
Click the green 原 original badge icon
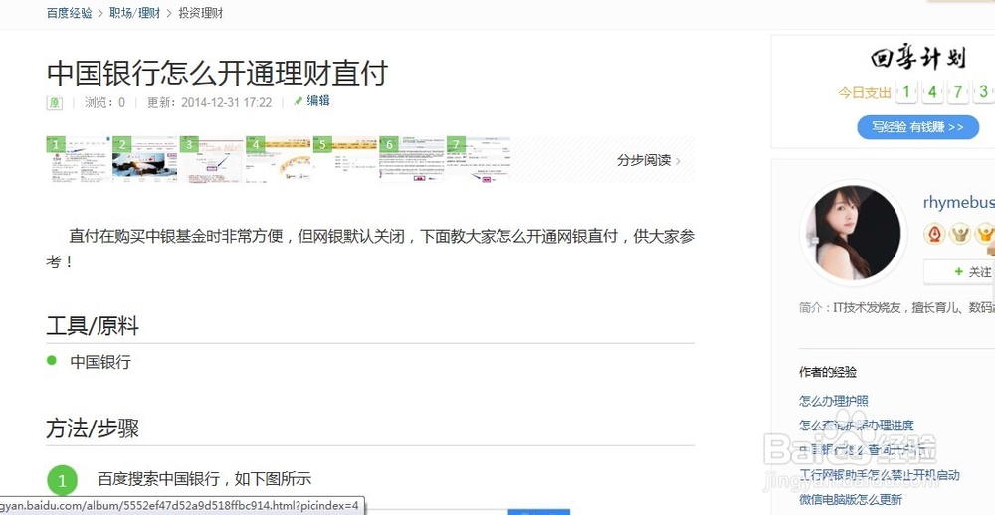55,102
